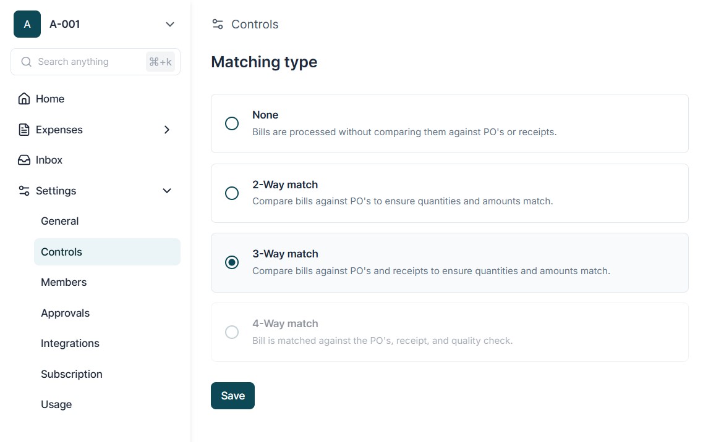The image size is (716, 442).
Task: Click the Settings sliders icon in sidebar
Action: [24, 191]
